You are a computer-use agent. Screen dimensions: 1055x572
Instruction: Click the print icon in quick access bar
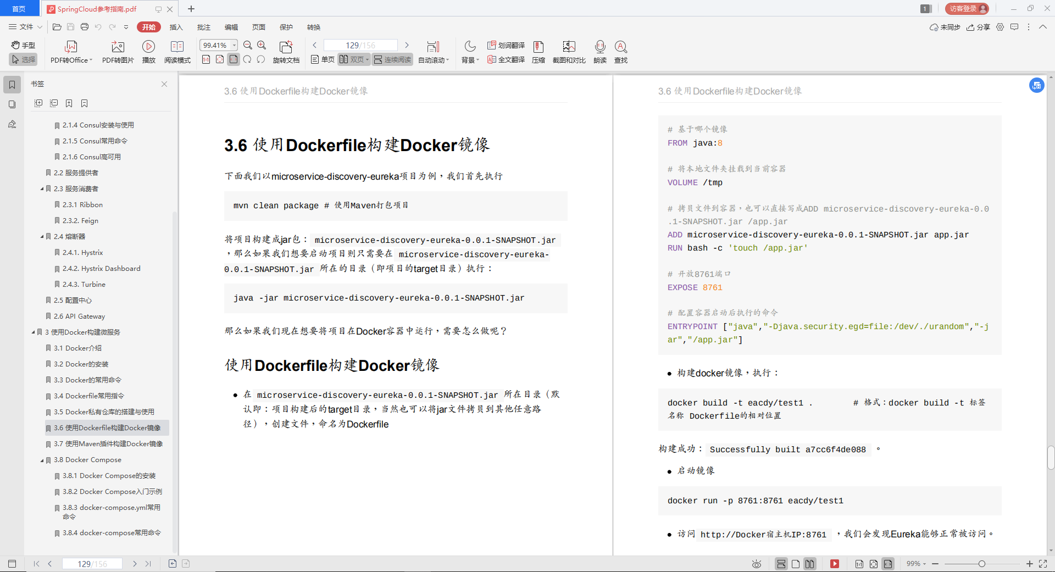pyautogui.click(x=84, y=26)
